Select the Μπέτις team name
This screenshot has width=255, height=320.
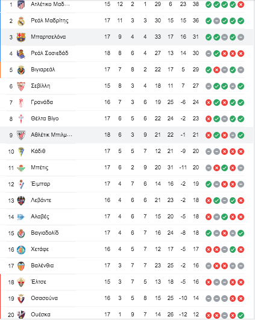pos(40,168)
